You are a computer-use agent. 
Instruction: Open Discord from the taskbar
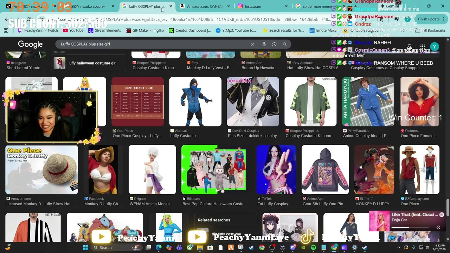point(292,247)
